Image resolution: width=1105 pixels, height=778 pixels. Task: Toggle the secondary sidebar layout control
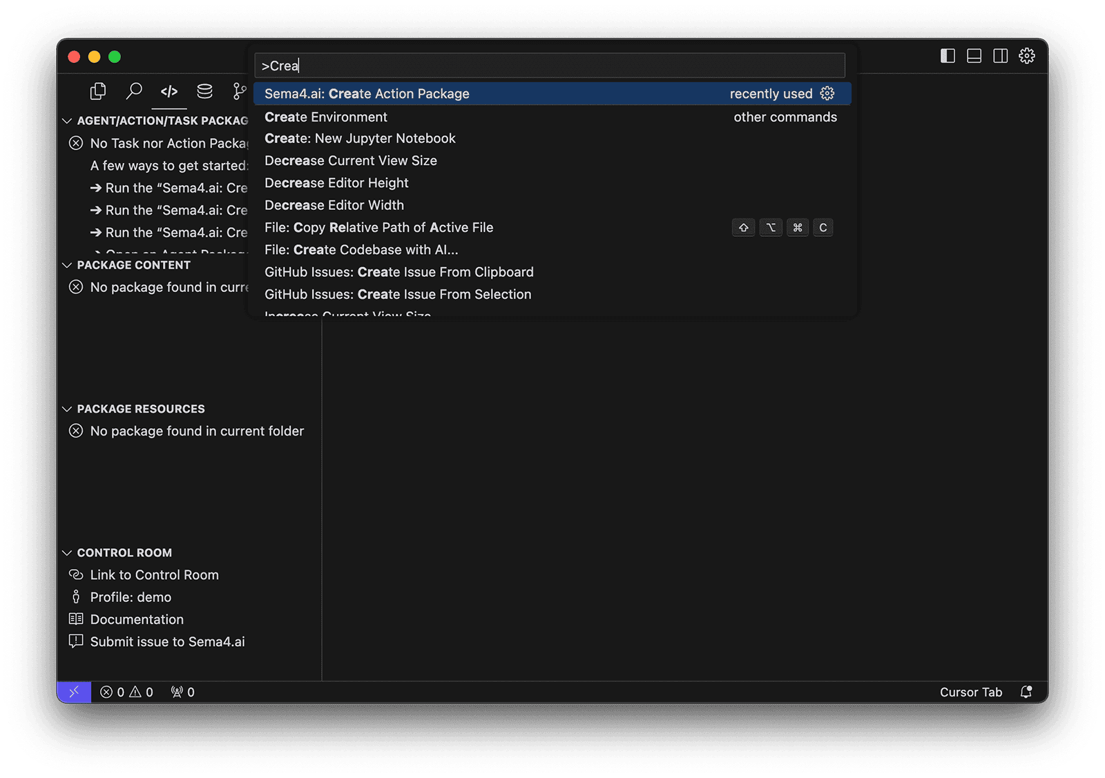click(x=1001, y=56)
